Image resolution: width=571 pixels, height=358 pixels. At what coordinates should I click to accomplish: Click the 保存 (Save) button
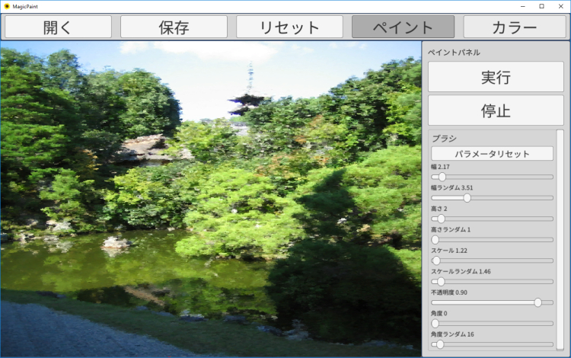pyautogui.click(x=174, y=27)
